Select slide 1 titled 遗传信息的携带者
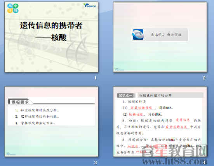The image size is (214, 166). (51, 37)
